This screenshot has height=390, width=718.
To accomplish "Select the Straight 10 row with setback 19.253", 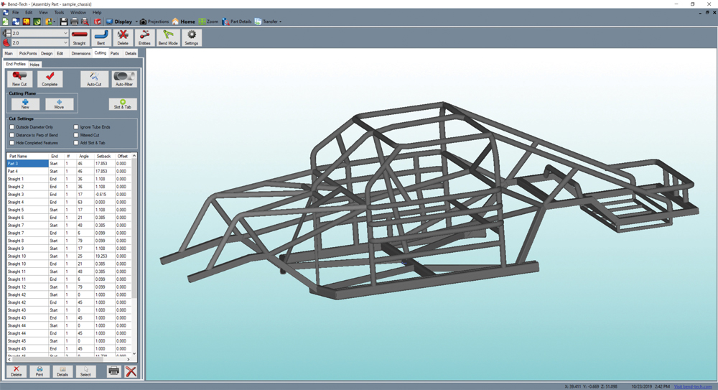I will click(x=69, y=256).
